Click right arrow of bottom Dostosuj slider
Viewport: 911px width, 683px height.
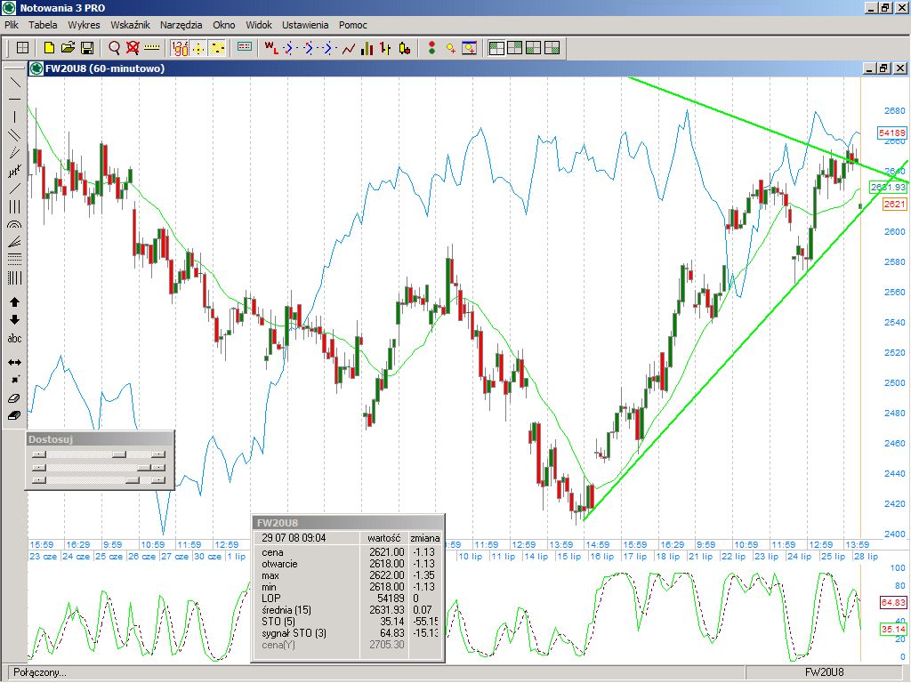point(158,480)
